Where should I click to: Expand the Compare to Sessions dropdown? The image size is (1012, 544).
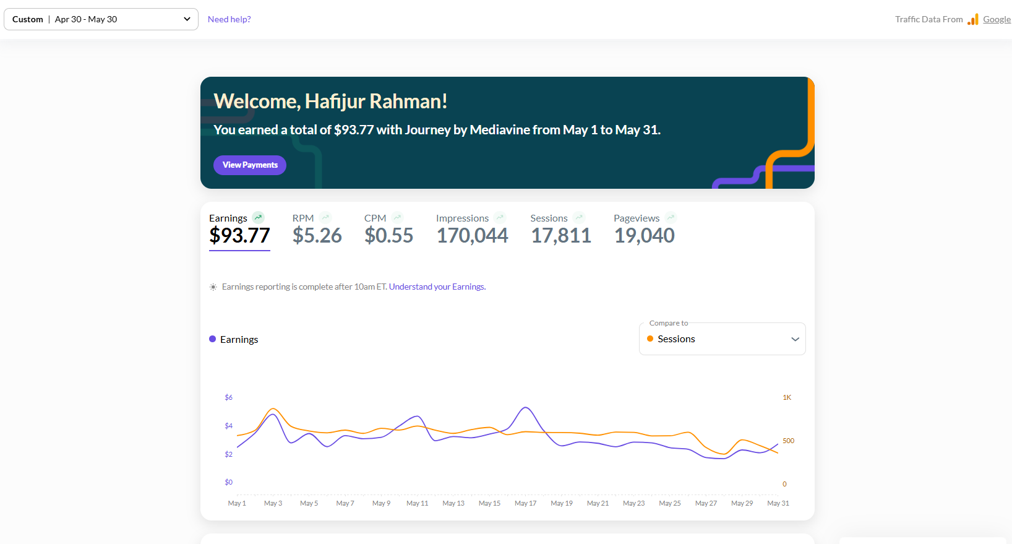coord(722,339)
